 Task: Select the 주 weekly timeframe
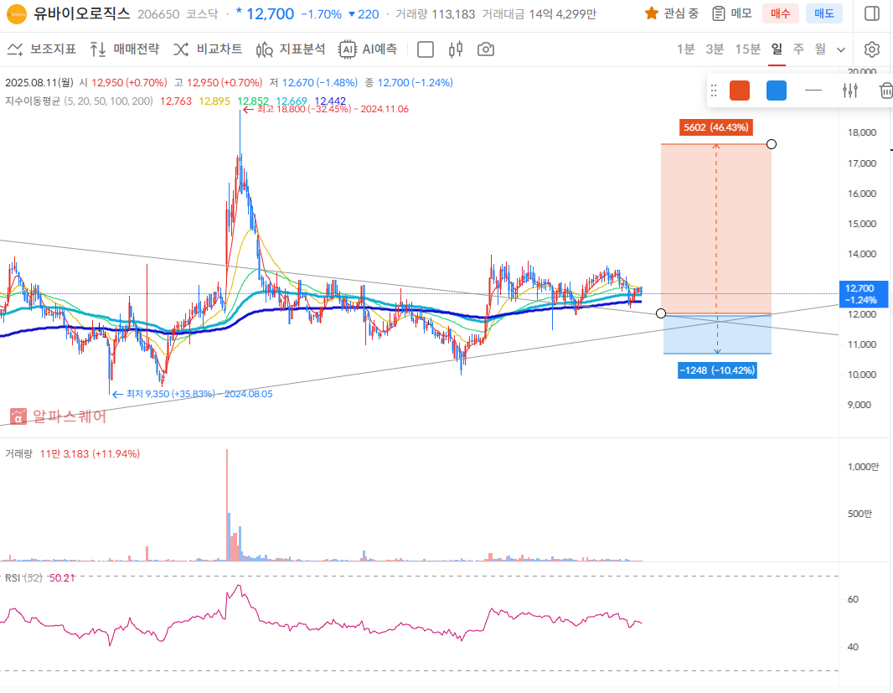click(x=798, y=49)
